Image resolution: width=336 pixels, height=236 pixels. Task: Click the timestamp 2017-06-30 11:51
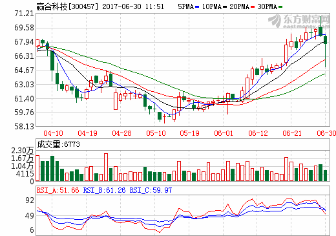[133, 6]
